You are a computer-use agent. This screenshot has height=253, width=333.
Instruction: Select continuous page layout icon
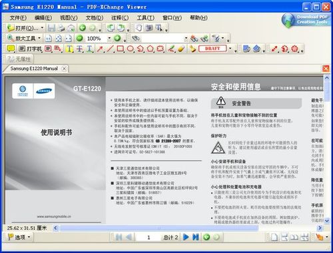tap(284, 237)
